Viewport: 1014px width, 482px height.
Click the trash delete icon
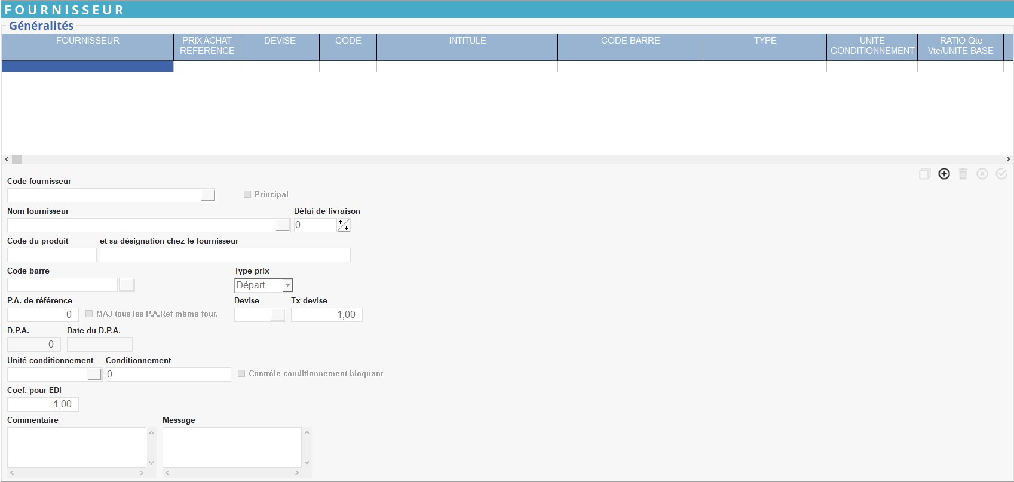click(963, 174)
